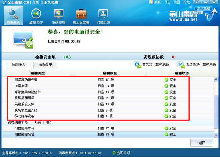
Task: Click the computer safe status icon
Action: [x=23, y=40]
